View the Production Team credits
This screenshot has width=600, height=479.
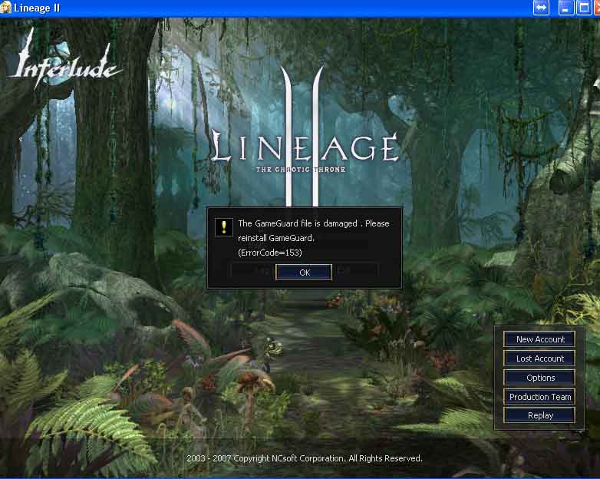point(539,397)
